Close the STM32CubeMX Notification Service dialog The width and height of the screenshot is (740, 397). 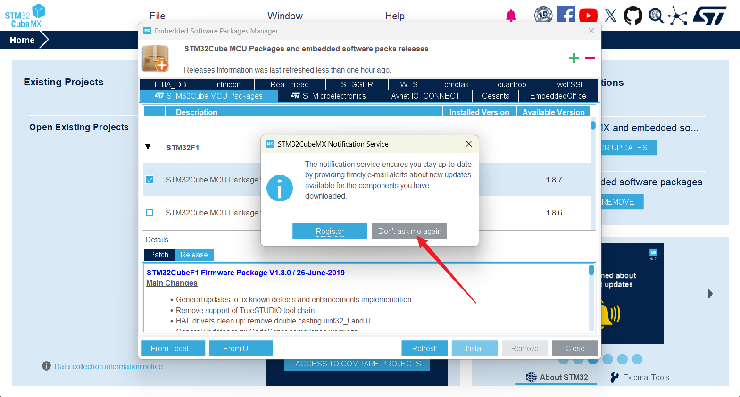pyautogui.click(x=469, y=144)
